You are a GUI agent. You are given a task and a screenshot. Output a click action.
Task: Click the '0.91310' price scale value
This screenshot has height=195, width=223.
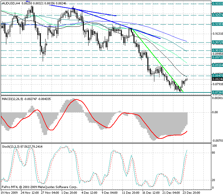218,34
